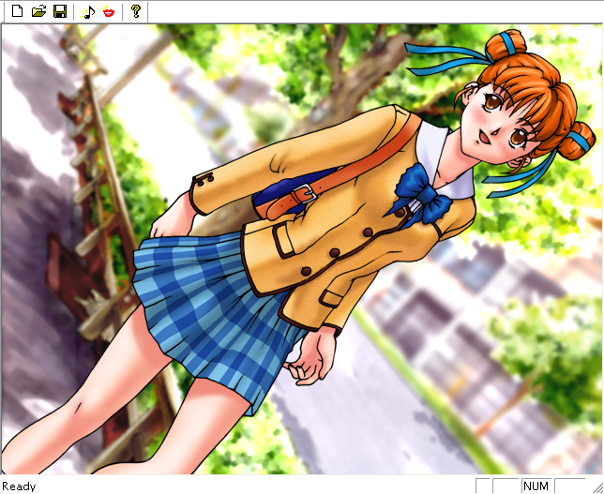Viewport: 604px width, 494px height.
Task: Click the anime girl scene image
Action: (x=302, y=249)
